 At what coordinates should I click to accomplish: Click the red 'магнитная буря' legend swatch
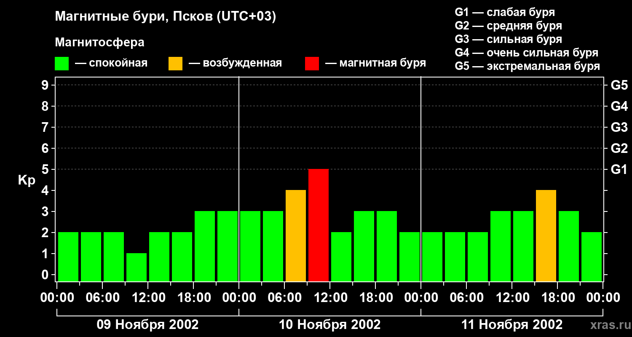(x=312, y=64)
